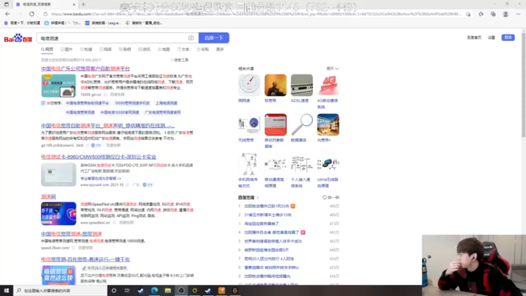
Task: Open the ADSL速度 related term image
Action: click(302, 86)
